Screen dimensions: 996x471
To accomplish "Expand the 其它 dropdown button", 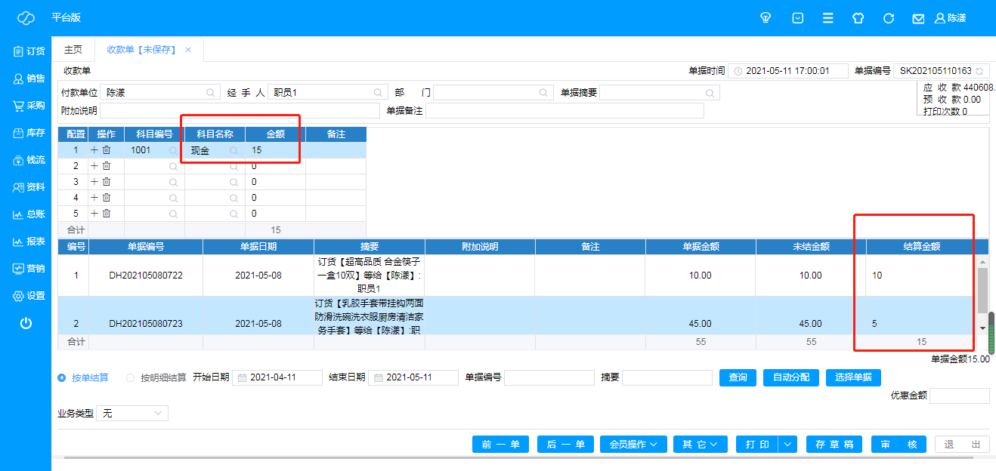I will tap(701, 445).
